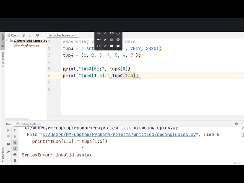The width and height of the screenshot is (244, 183).
Task: Click the up arrow in Run console
Action: click(x=15, y=130)
